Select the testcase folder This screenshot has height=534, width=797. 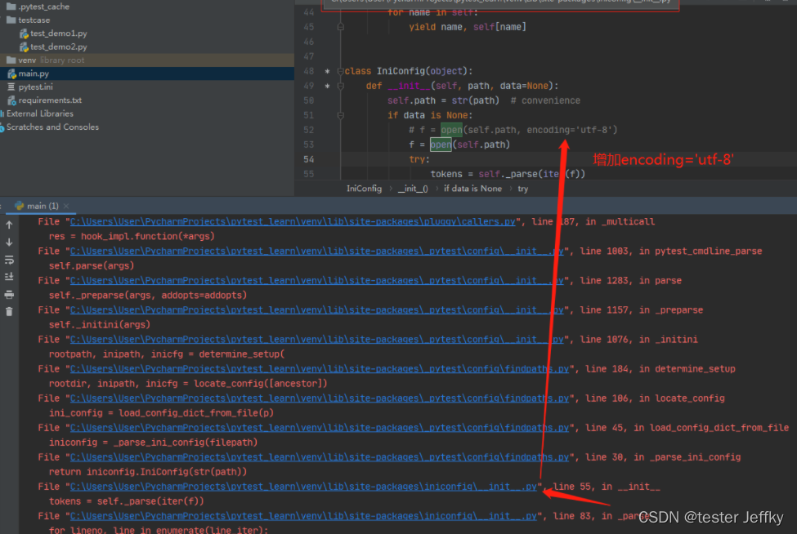click(x=34, y=20)
